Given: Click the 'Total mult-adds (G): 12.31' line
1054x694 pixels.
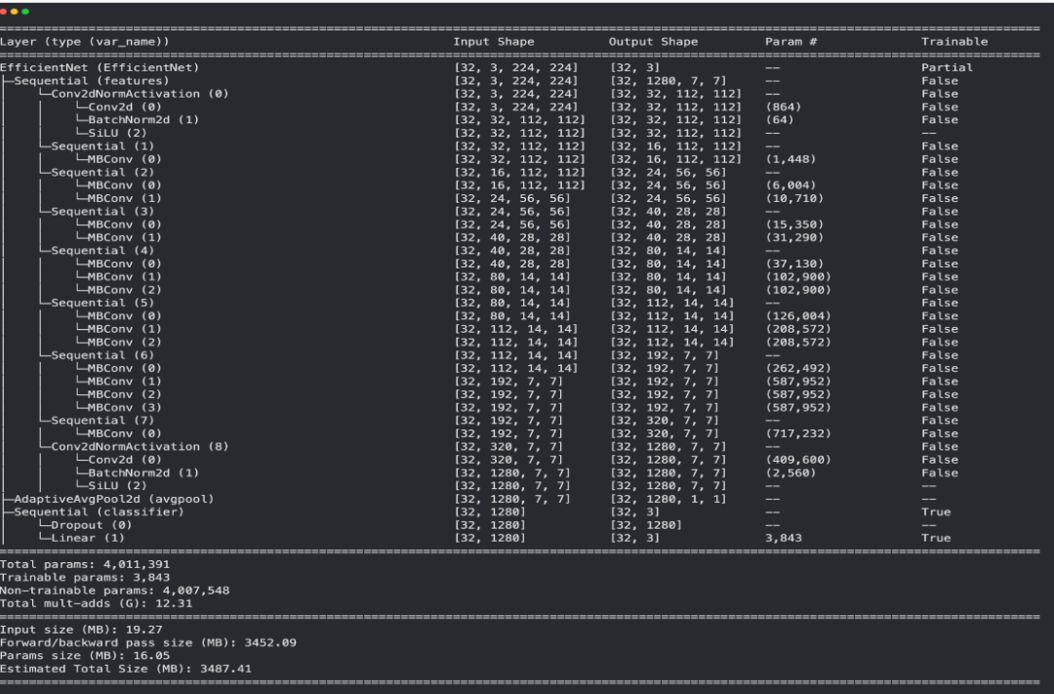Looking at the screenshot, I should [x=96, y=603].
